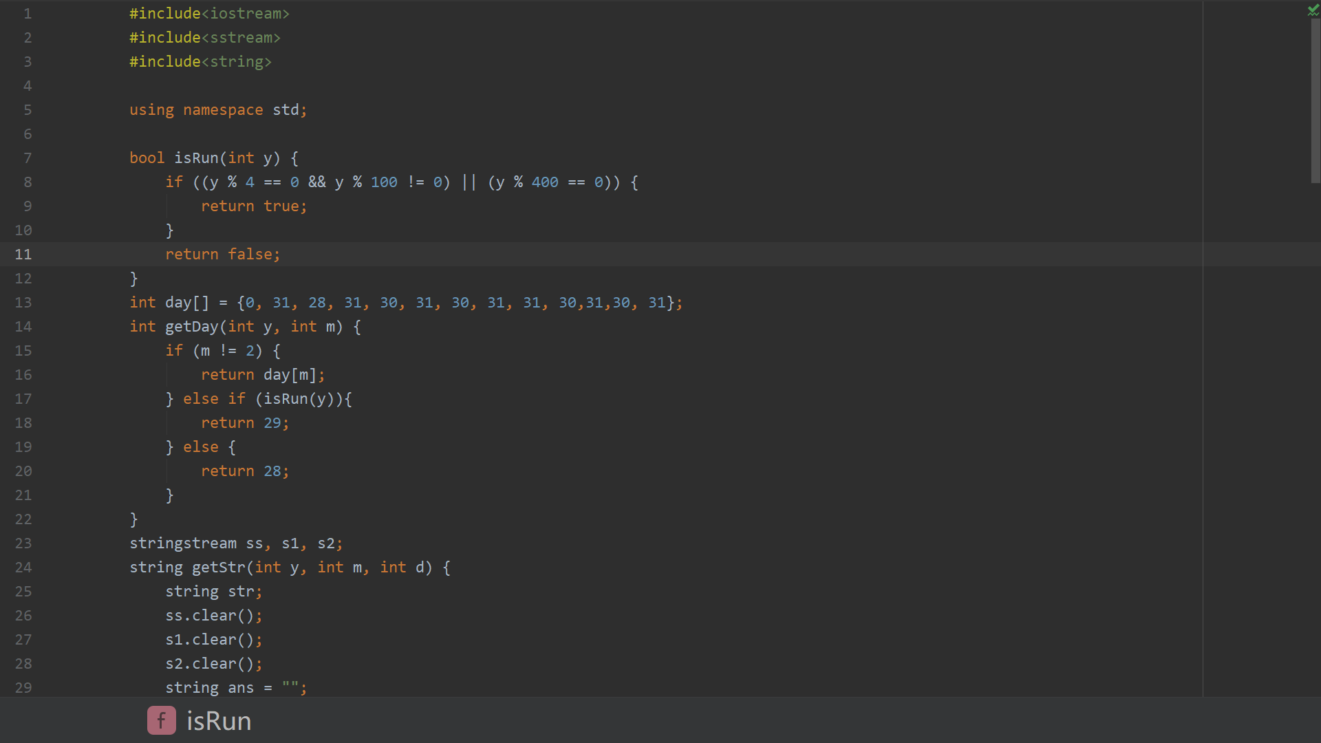Image resolution: width=1321 pixels, height=743 pixels.
Task: Click the isRun breadcrumb label
Action: [219, 721]
